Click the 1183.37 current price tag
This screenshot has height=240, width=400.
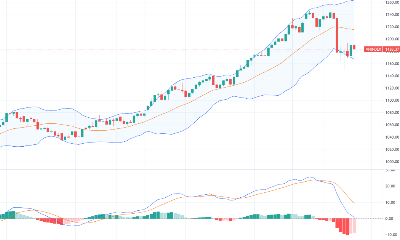[x=392, y=49]
